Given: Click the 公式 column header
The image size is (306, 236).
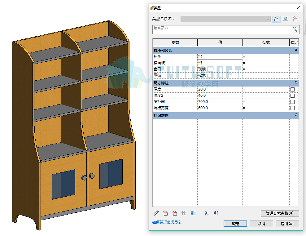Looking at the screenshot, I should pyautogui.click(x=266, y=42).
